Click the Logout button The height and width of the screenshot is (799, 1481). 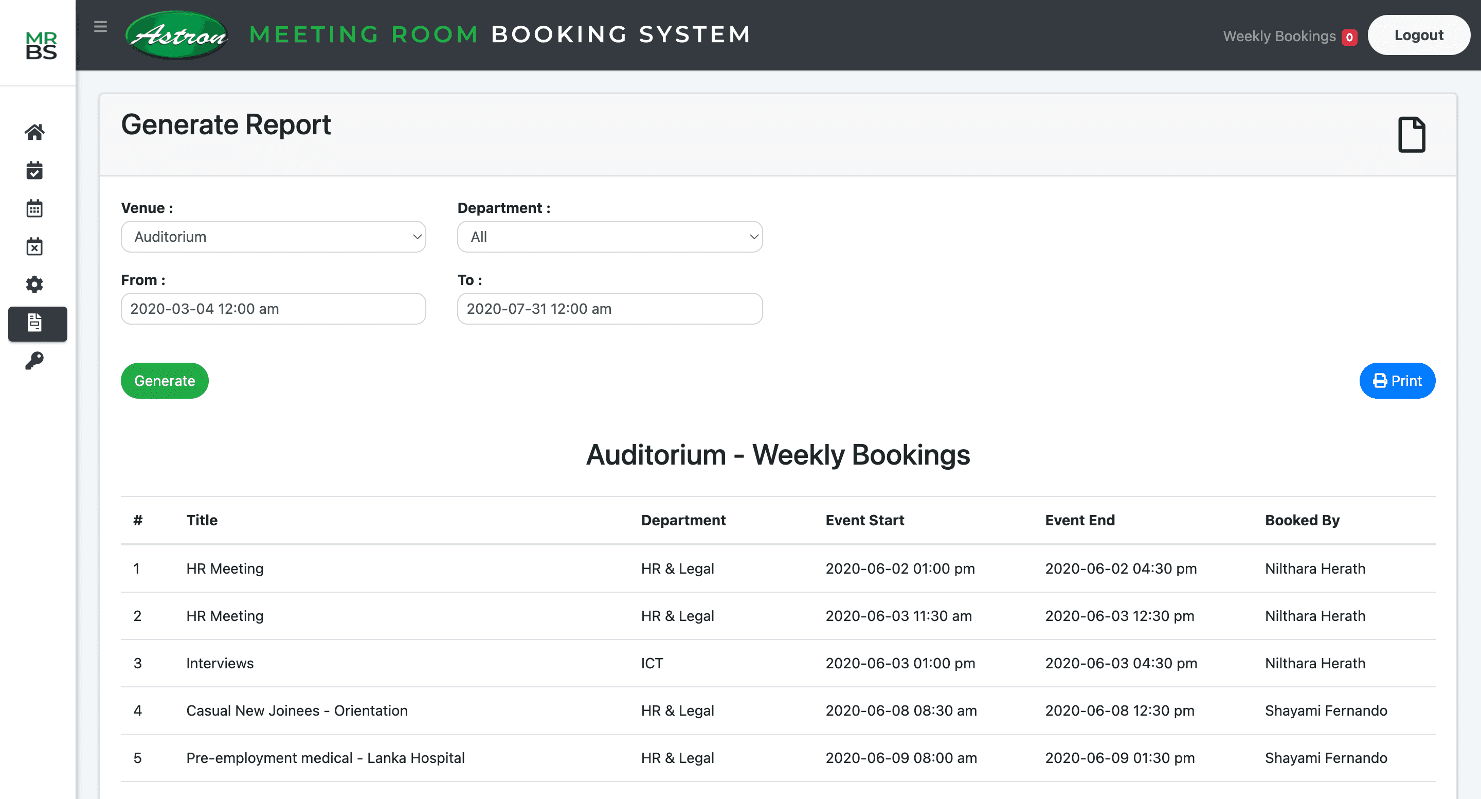pos(1418,35)
